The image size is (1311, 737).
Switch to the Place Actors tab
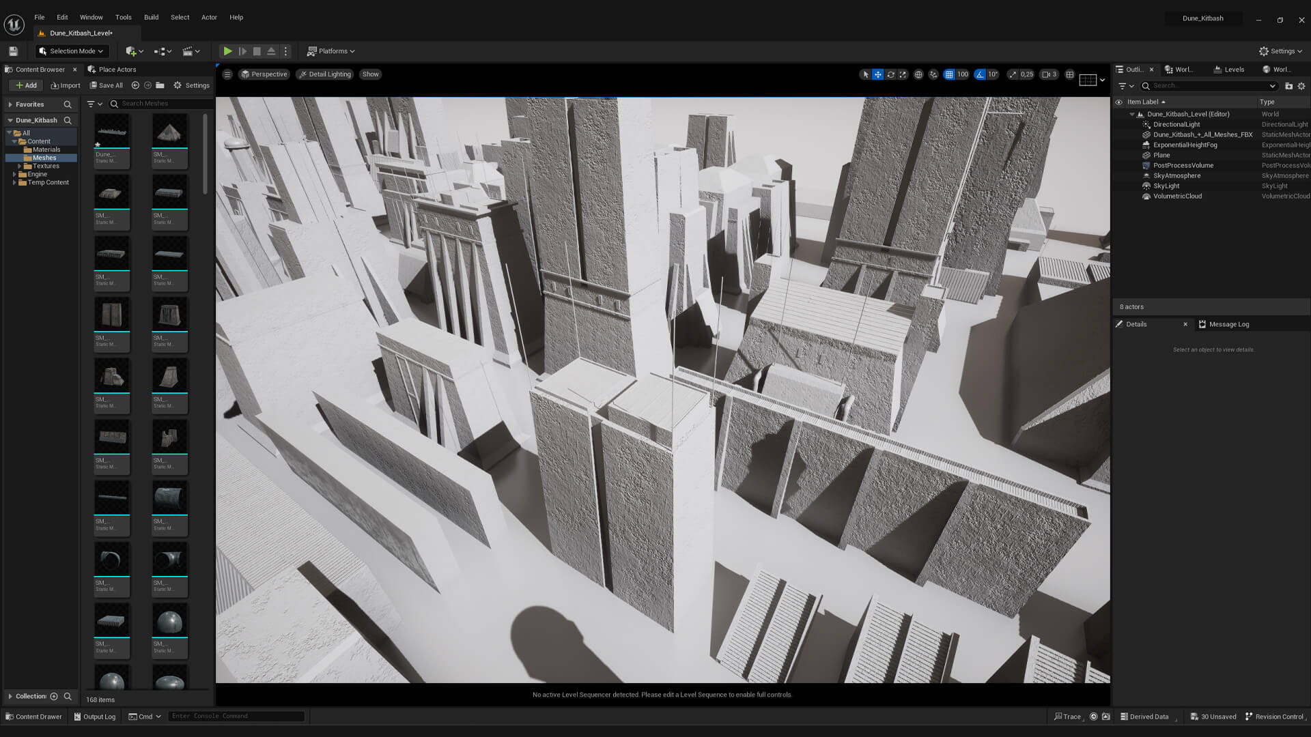tap(117, 70)
